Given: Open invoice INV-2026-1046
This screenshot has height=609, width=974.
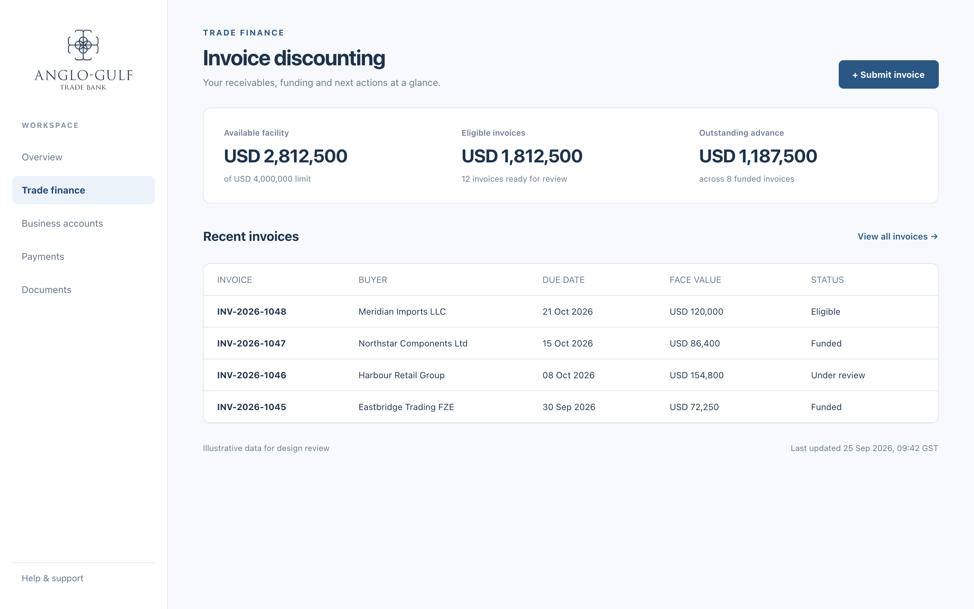Looking at the screenshot, I should pos(252,375).
